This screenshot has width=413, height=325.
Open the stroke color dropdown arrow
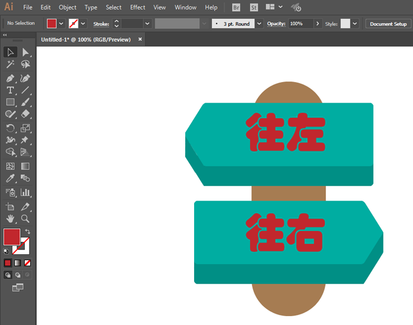point(83,24)
